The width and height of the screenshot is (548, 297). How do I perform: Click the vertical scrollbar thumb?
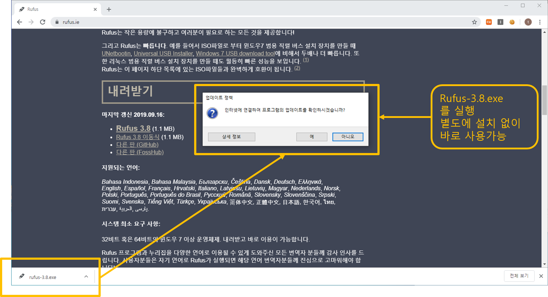coord(544,100)
